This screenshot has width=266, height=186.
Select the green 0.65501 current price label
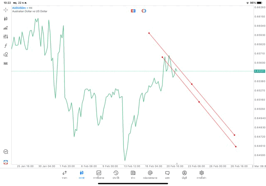pyautogui.click(x=259, y=71)
